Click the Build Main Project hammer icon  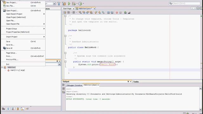pos(59,3)
